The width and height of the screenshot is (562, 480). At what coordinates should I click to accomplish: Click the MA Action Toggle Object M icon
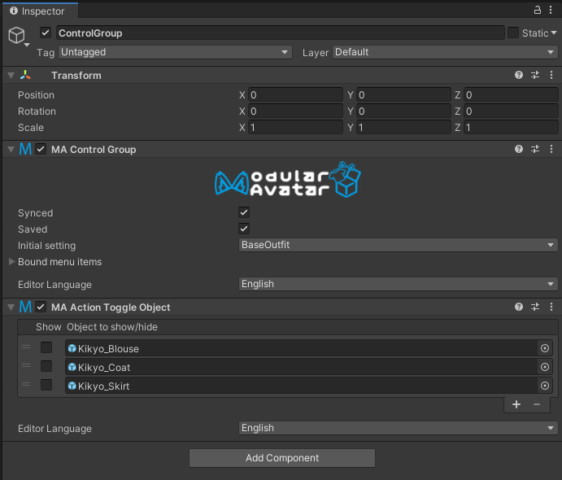(x=25, y=307)
